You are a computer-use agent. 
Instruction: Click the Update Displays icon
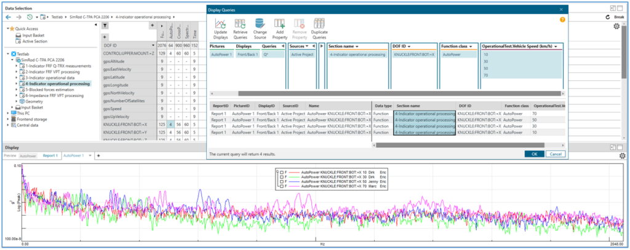pyautogui.click(x=220, y=24)
